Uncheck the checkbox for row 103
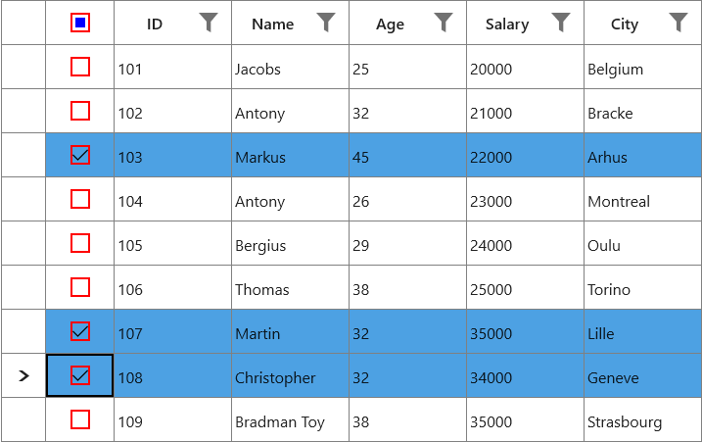Viewport: 702px width, 442px height. (80, 155)
